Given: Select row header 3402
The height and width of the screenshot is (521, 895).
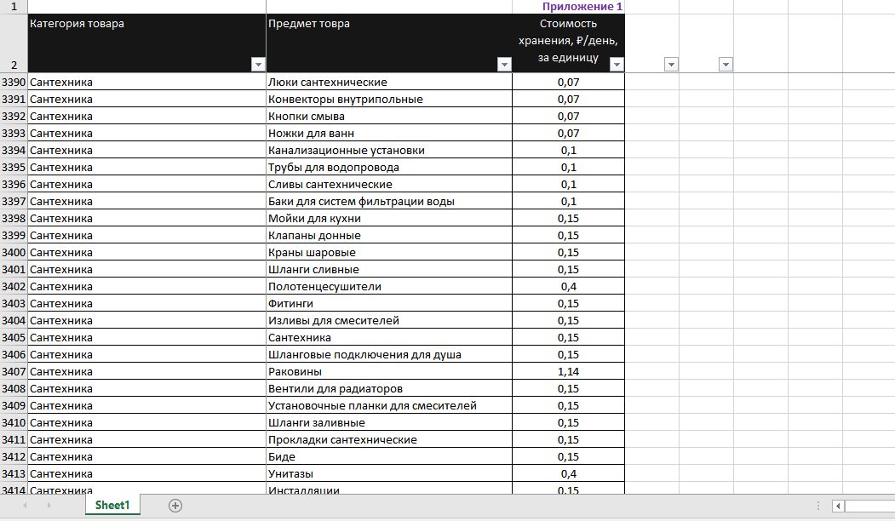Looking at the screenshot, I should [x=14, y=286].
